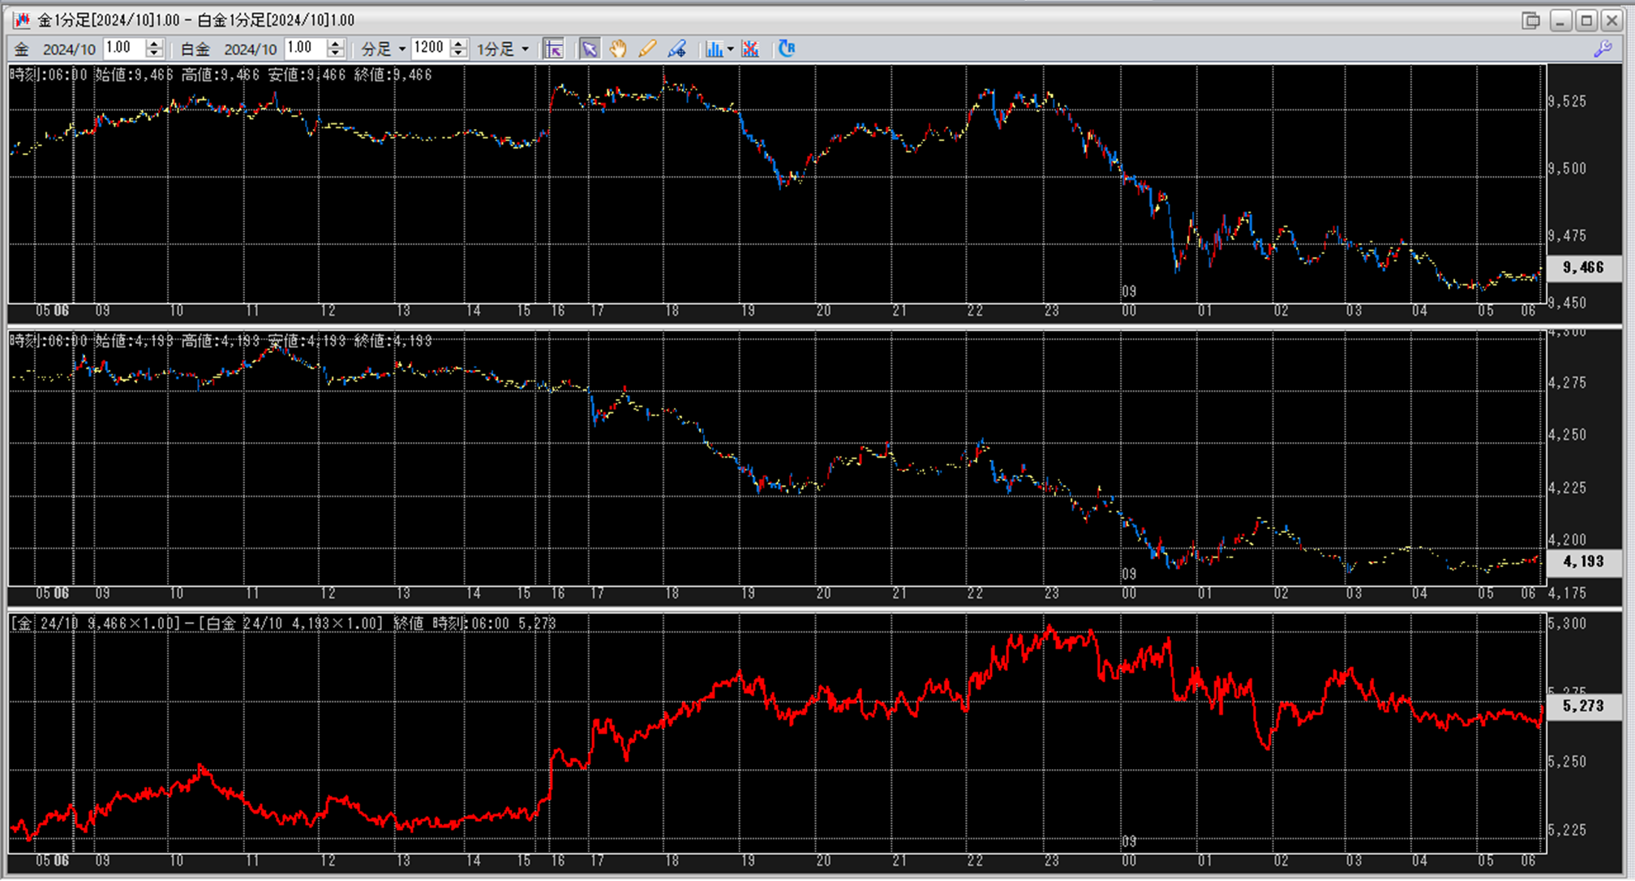Screen dimensions: 1635x881
Task: Select the hand pan tool
Action: pos(618,49)
